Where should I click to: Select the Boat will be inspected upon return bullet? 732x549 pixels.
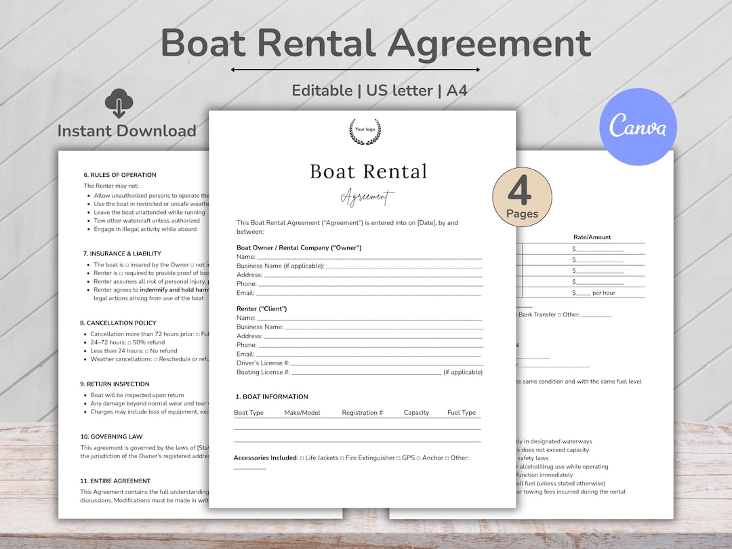pos(137,395)
